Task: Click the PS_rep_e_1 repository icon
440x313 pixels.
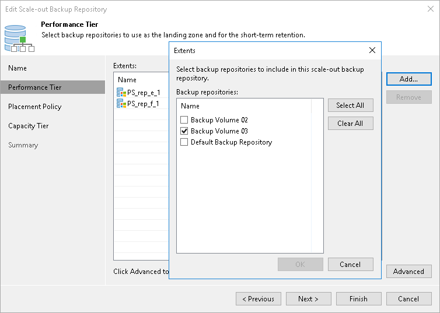Action: click(121, 92)
